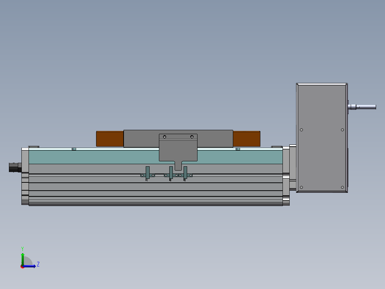Select the leftmost photo sensor on the rail

click(147, 173)
